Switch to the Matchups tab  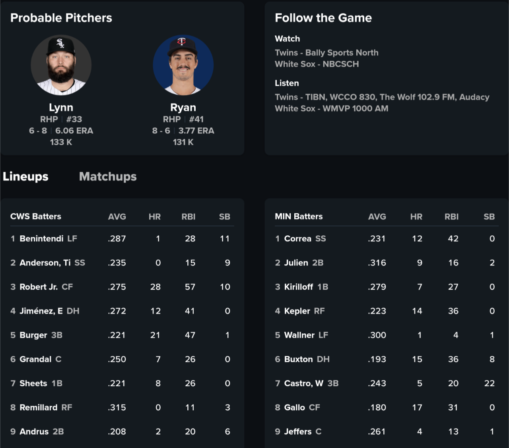tap(108, 177)
